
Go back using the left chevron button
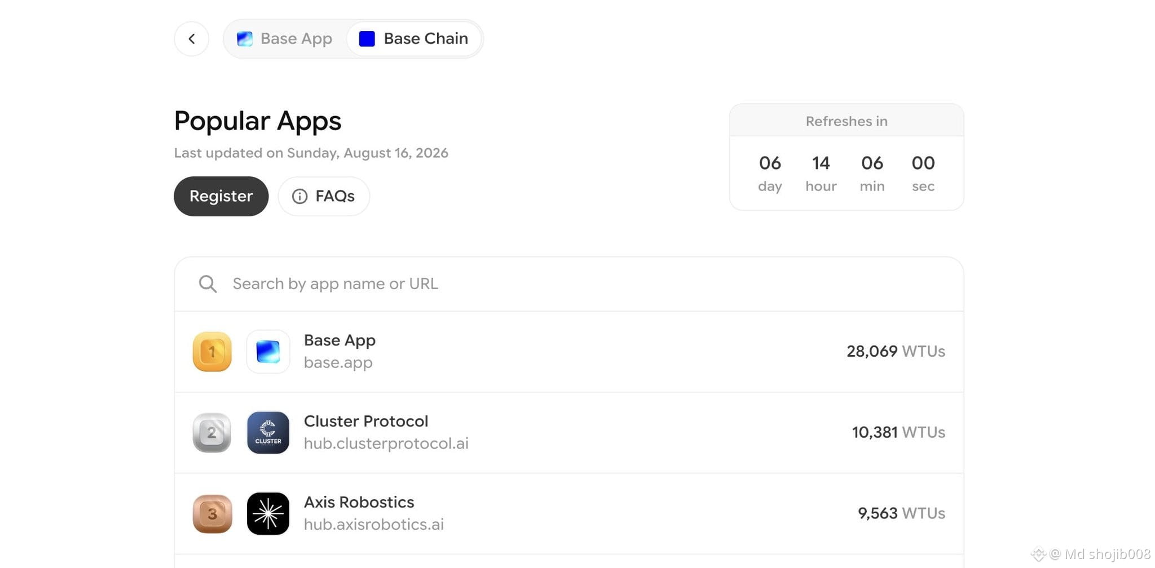(x=192, y=39)
